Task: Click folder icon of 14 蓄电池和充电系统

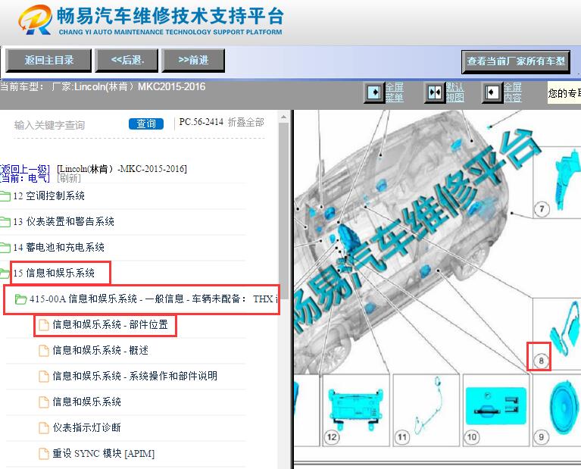Action: (x=5, y=248)
